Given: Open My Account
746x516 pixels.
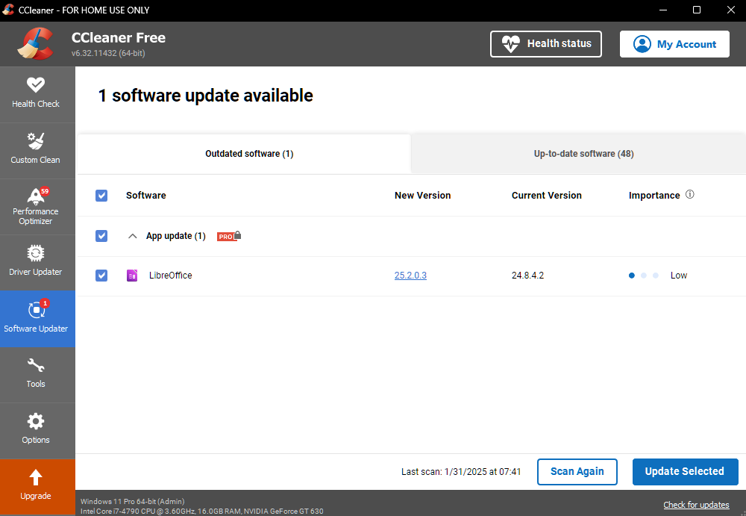Looking at the screenshot, I should [674, 44].
